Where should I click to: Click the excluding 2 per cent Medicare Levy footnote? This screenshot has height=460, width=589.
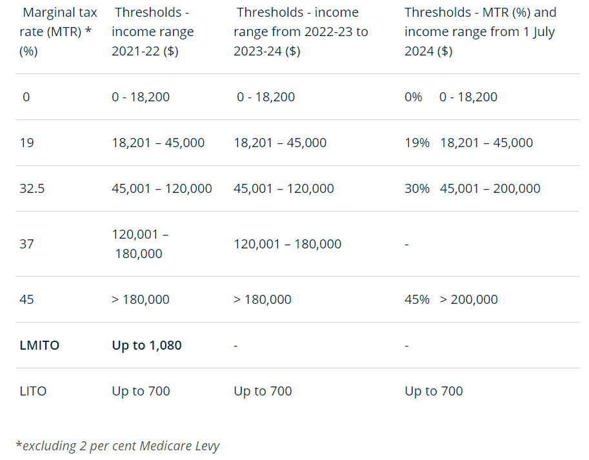point(117,446)
